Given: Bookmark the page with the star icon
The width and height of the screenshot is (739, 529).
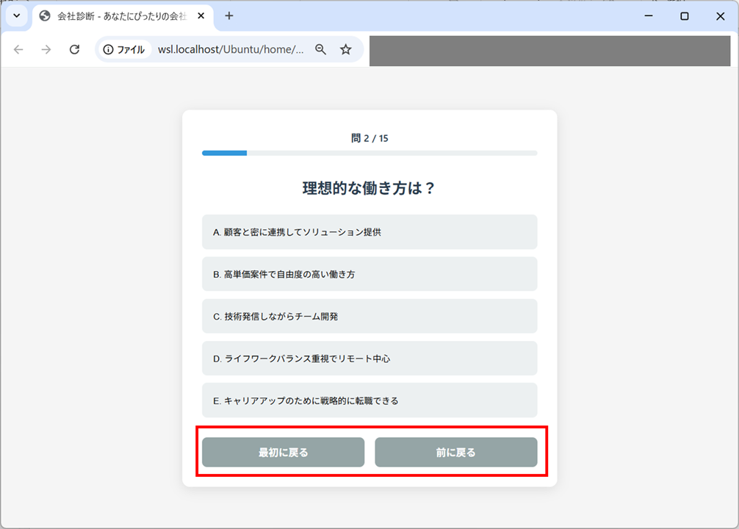Looking at the screenshot, I should coord(345,49).
